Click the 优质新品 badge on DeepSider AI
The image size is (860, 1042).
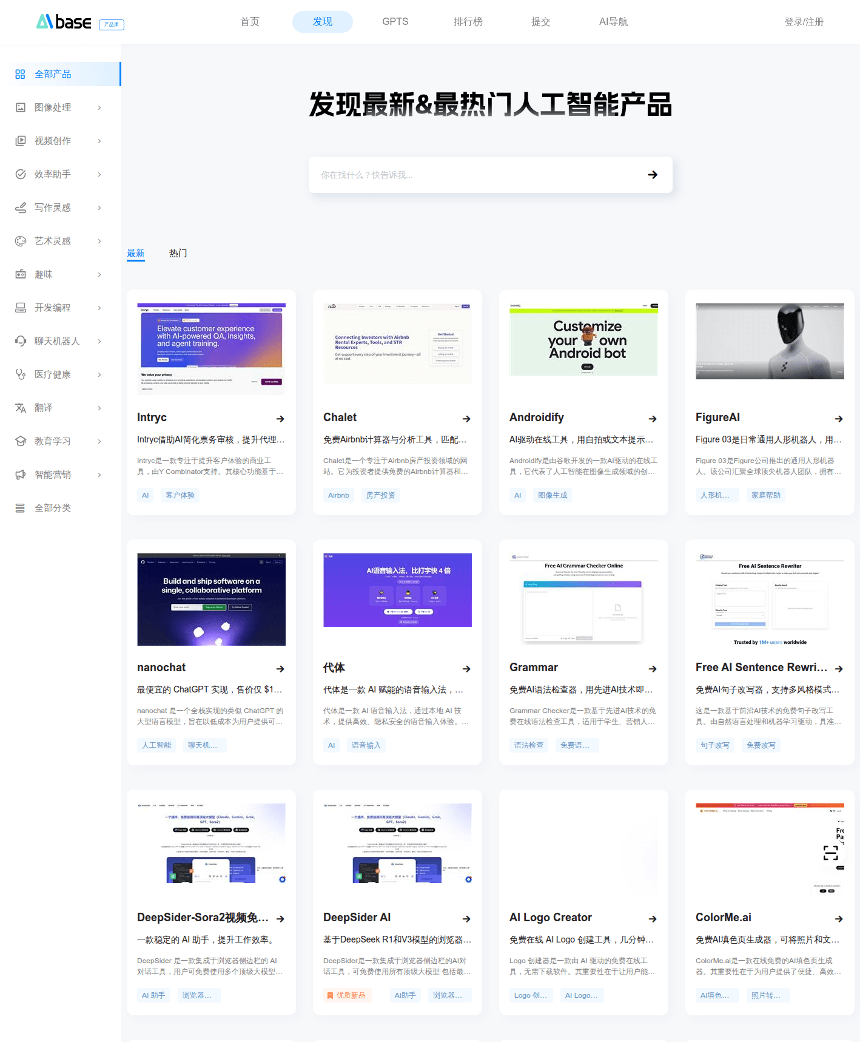click(347, 995)
